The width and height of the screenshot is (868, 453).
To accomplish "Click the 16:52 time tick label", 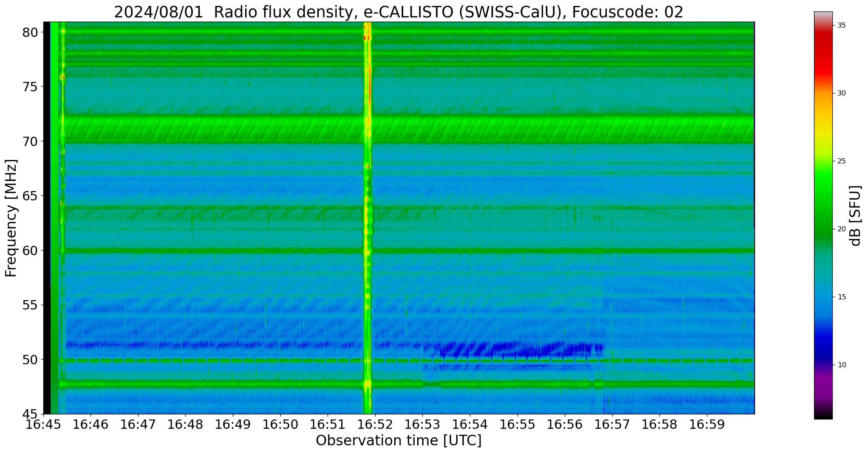I will (375, 425).
